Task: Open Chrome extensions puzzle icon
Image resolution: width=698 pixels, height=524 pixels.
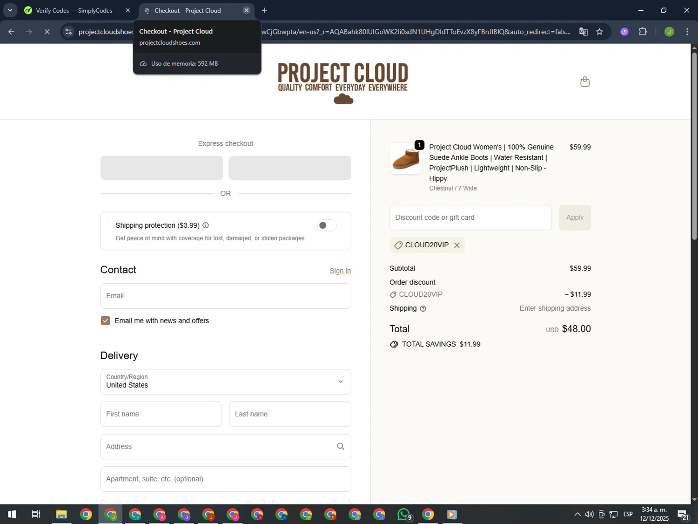Action: pyautogui.click(x=643, y=32)
